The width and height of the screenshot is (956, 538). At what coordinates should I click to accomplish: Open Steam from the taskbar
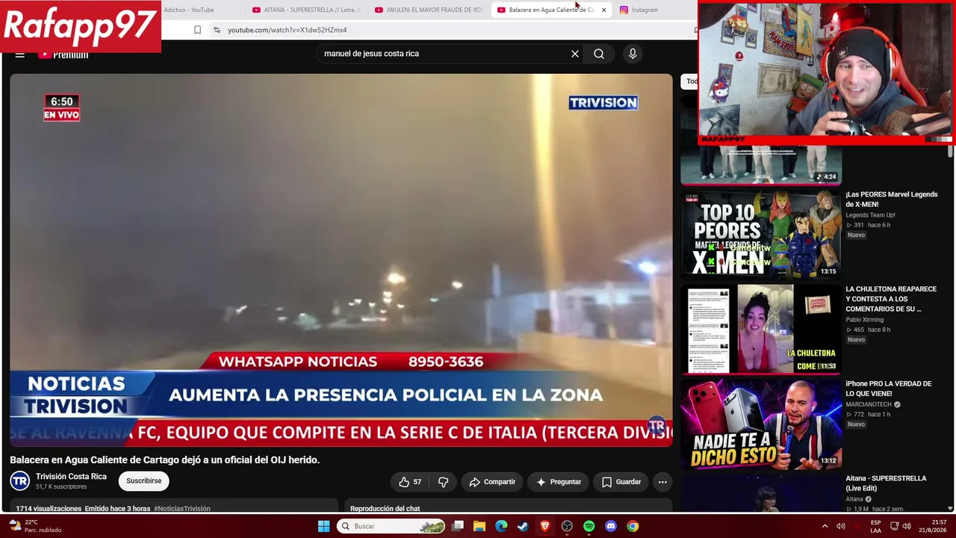pos(523,526)
